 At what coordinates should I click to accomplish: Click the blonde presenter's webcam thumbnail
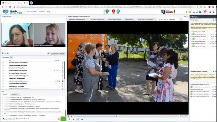pos(50,35)
